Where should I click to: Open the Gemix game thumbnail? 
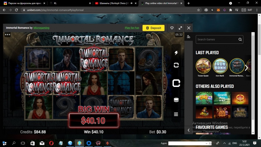(x=204, y=98)
